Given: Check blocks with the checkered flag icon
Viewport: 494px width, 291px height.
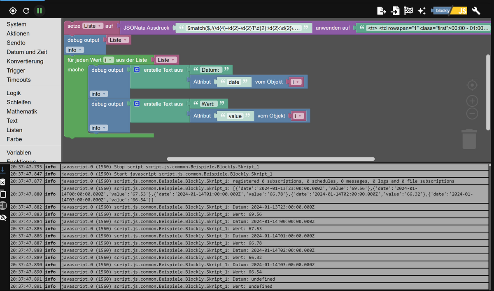Looking at the screenshot, I should (x=408, y=11).
